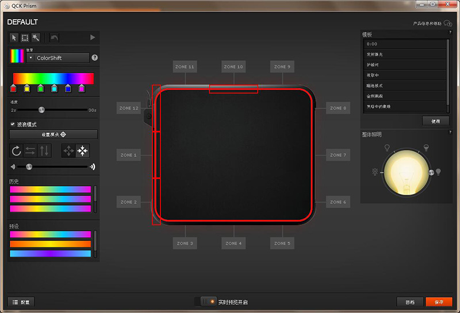Image resolution: width=460 pixels, height=313 pixels.
Task: Select the red gradient color stop
Action: pos(13,88)
